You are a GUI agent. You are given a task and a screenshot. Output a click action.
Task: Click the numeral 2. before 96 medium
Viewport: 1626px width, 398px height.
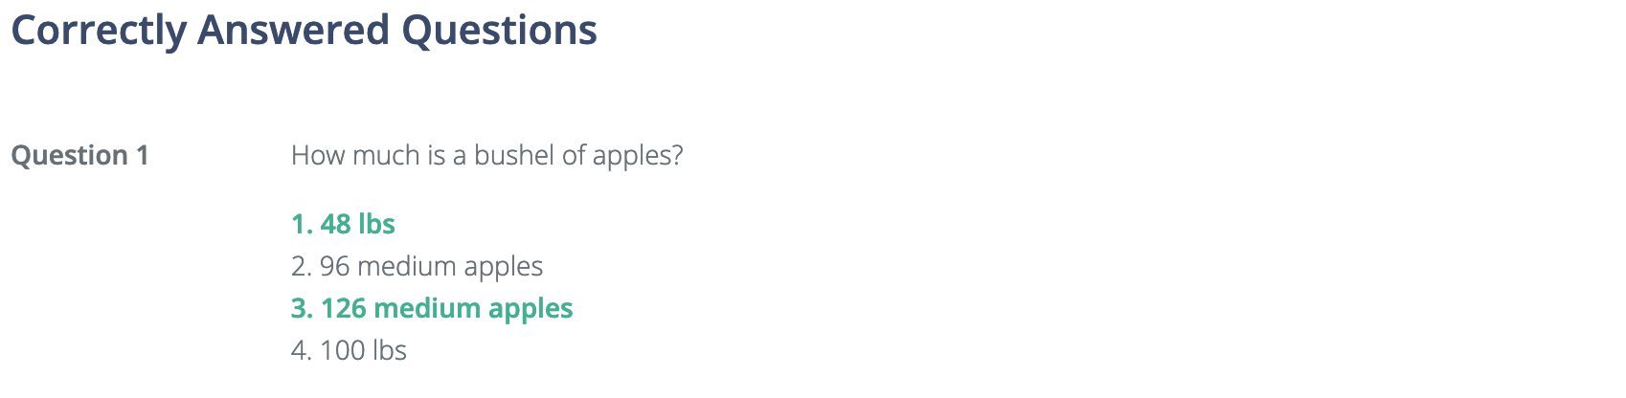coord(302,266)
